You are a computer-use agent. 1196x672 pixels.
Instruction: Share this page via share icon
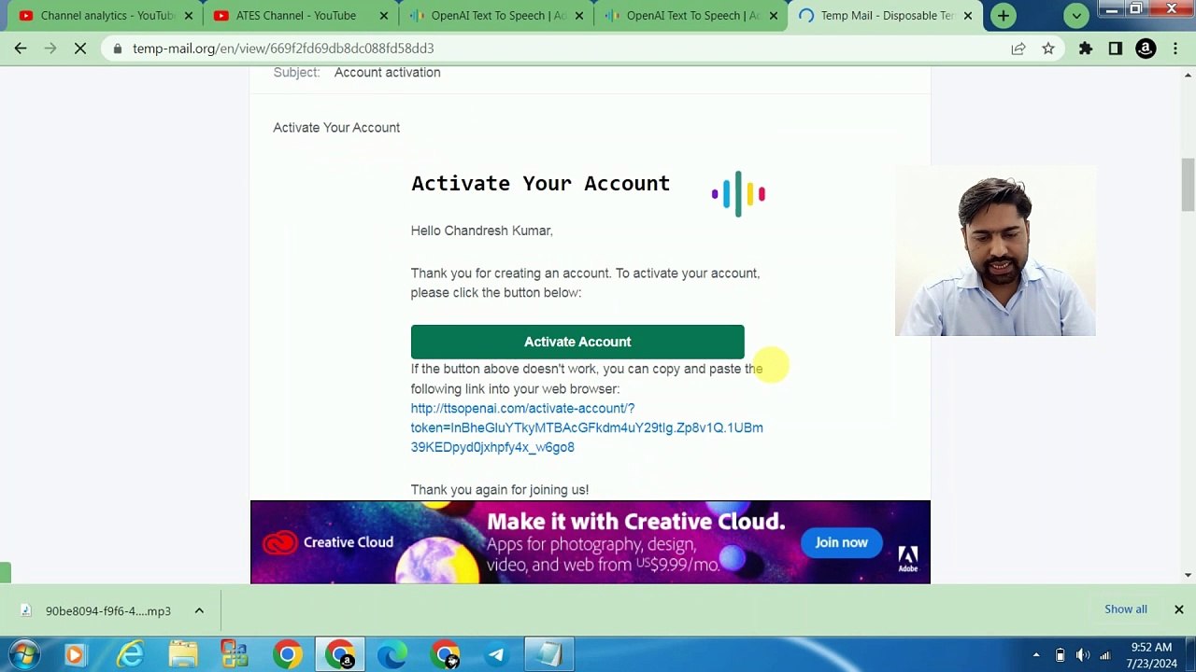point(1018,48)
